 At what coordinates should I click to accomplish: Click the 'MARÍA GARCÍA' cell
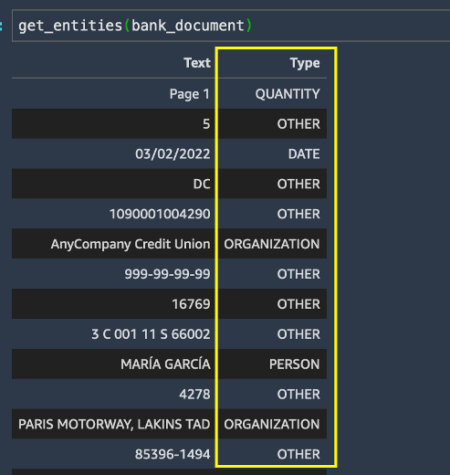tap(165, 364)
